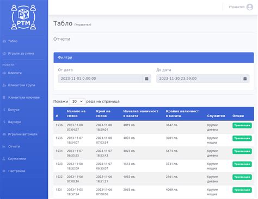Open Клиентски ключове menu item
The image size is (258, 199).
24,98
